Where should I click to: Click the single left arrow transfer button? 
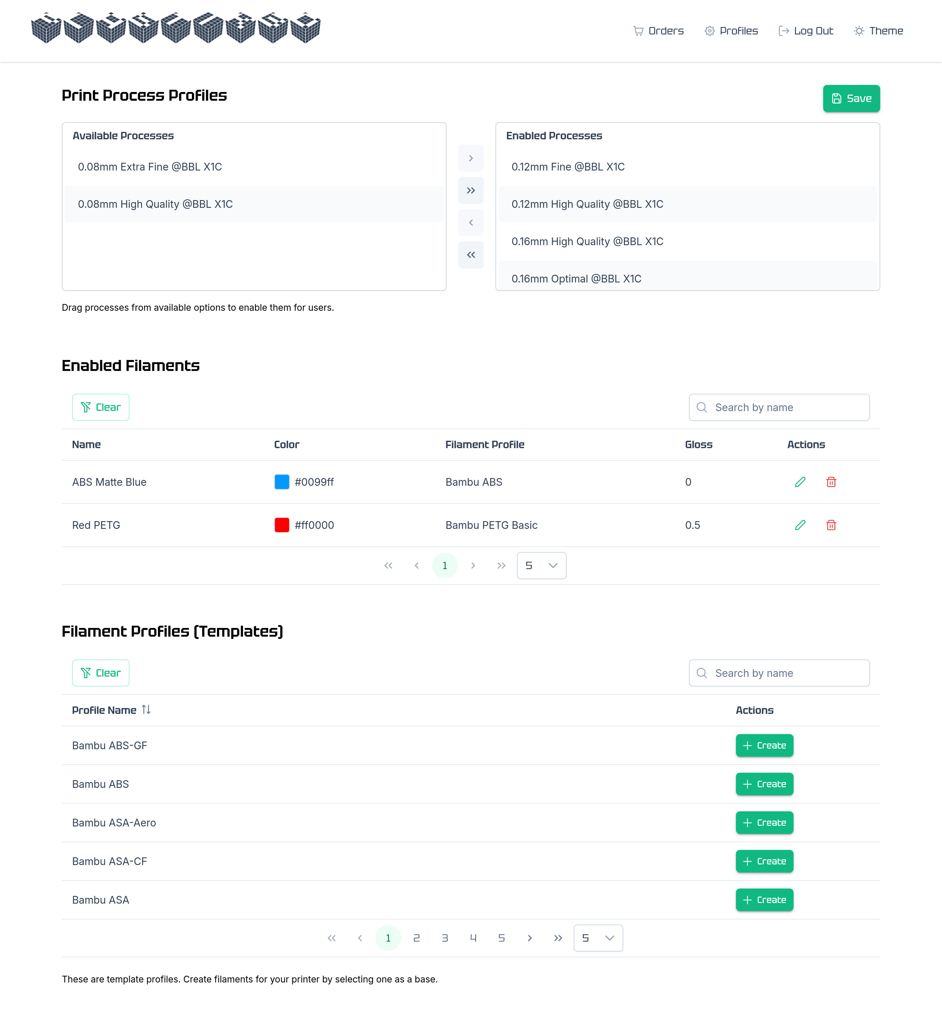(x=470, y=223)
